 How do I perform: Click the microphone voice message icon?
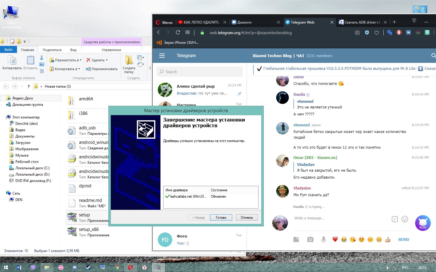coord(324,239)
